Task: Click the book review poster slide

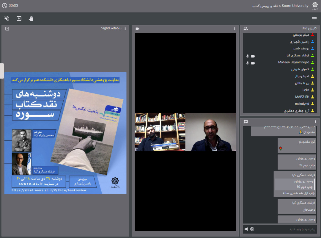Action: click(x=65, y=133)
